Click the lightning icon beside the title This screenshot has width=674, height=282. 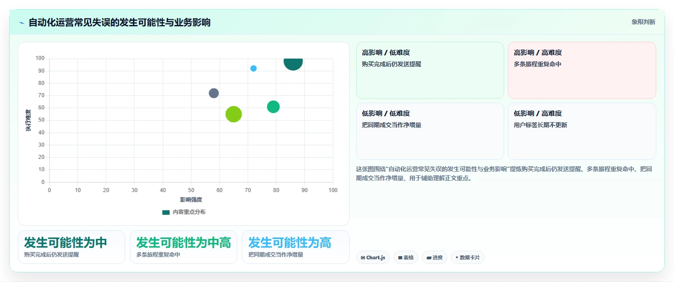coord(21,23)
